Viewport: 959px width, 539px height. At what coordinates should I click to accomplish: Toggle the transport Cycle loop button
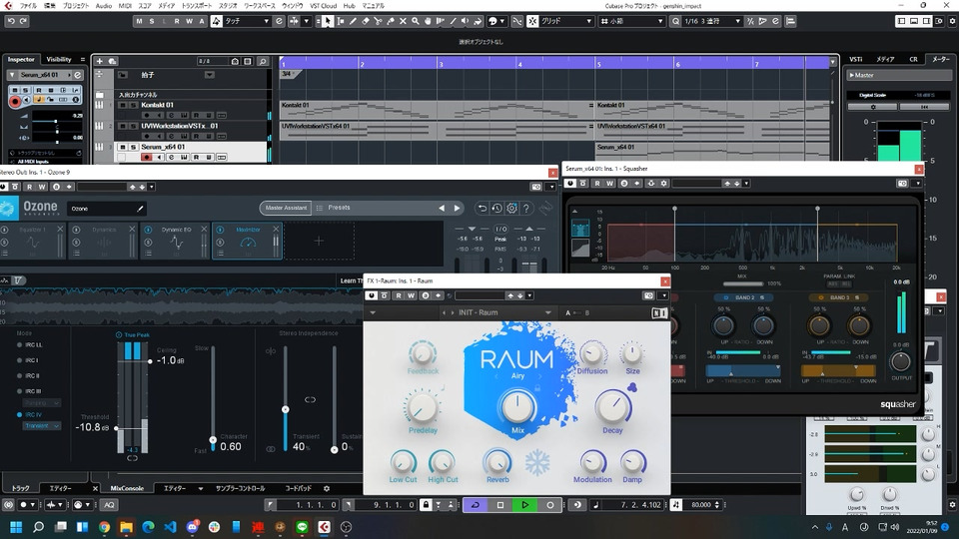pyautogui.click(x=476, y=505)
